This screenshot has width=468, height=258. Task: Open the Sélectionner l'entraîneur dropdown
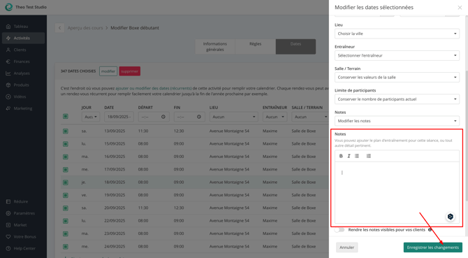397,55
